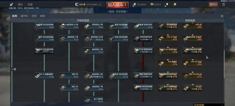Open the 社区 community menu

30,5
